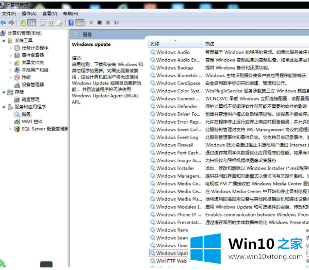Open the Help question mark icon
Viewport: 309px width, 270px height.
tap(71, 23)
